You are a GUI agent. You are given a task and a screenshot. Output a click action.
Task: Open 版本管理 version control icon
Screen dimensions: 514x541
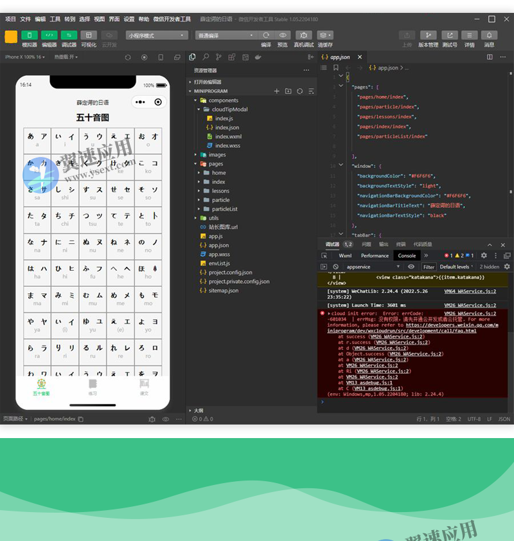tap(428, 35)
